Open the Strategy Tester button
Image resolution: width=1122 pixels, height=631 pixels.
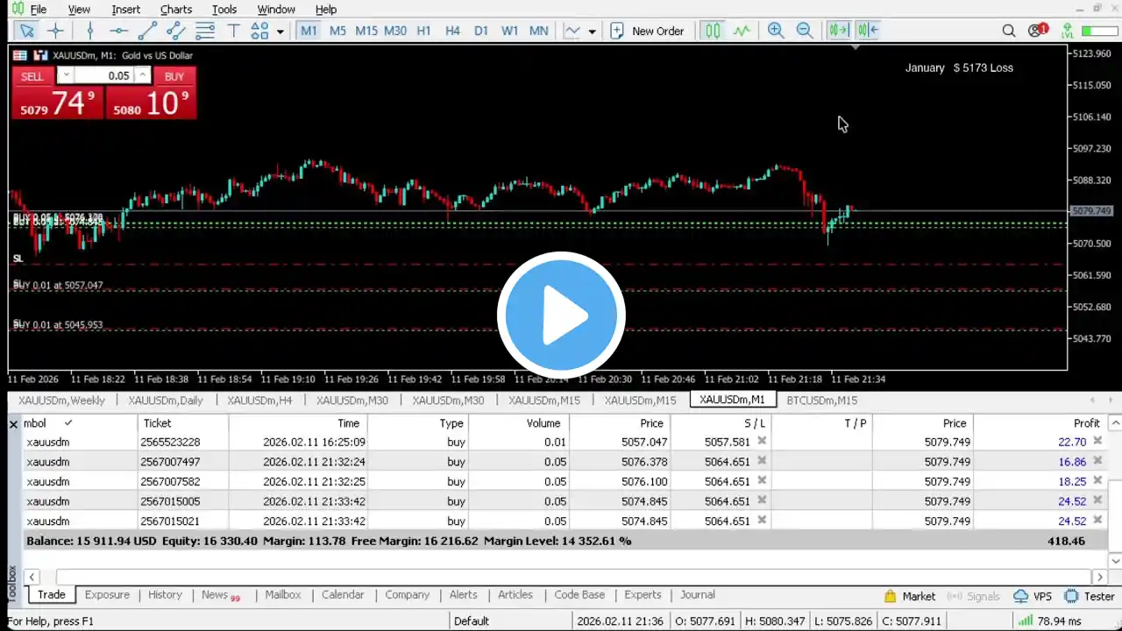(x=1090, y=596)
